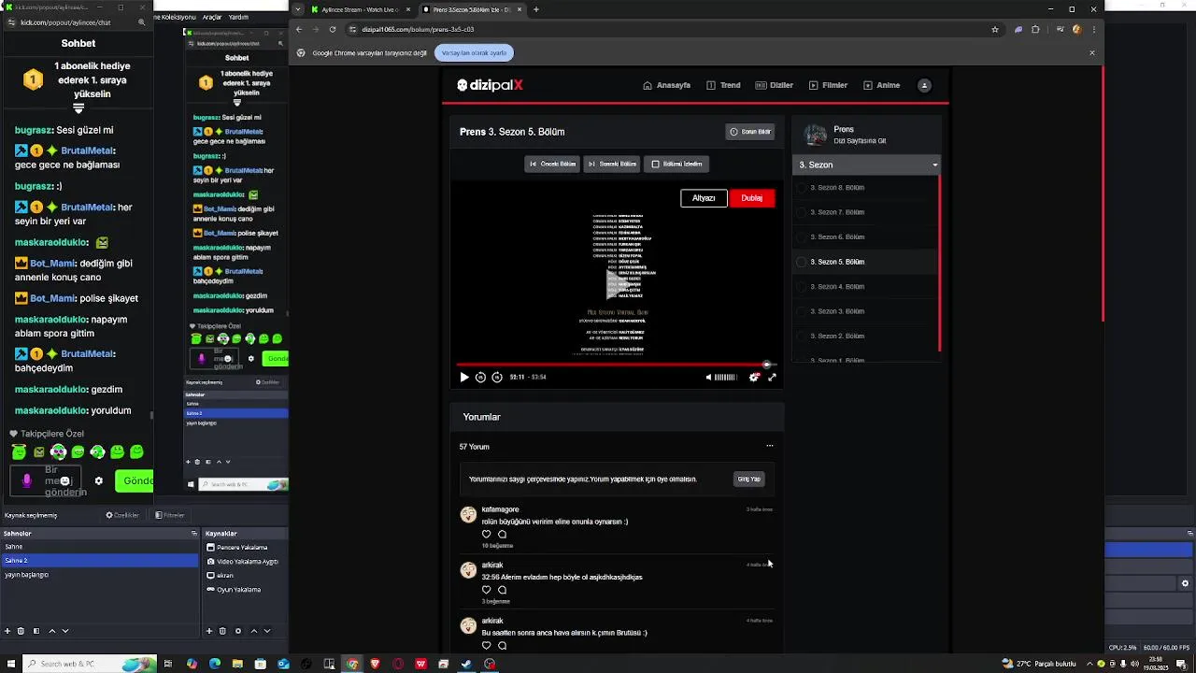Select yayın başlangıcı scene in OBS
The width and height of the screenshot is (1196, 673).
[99, 575]
